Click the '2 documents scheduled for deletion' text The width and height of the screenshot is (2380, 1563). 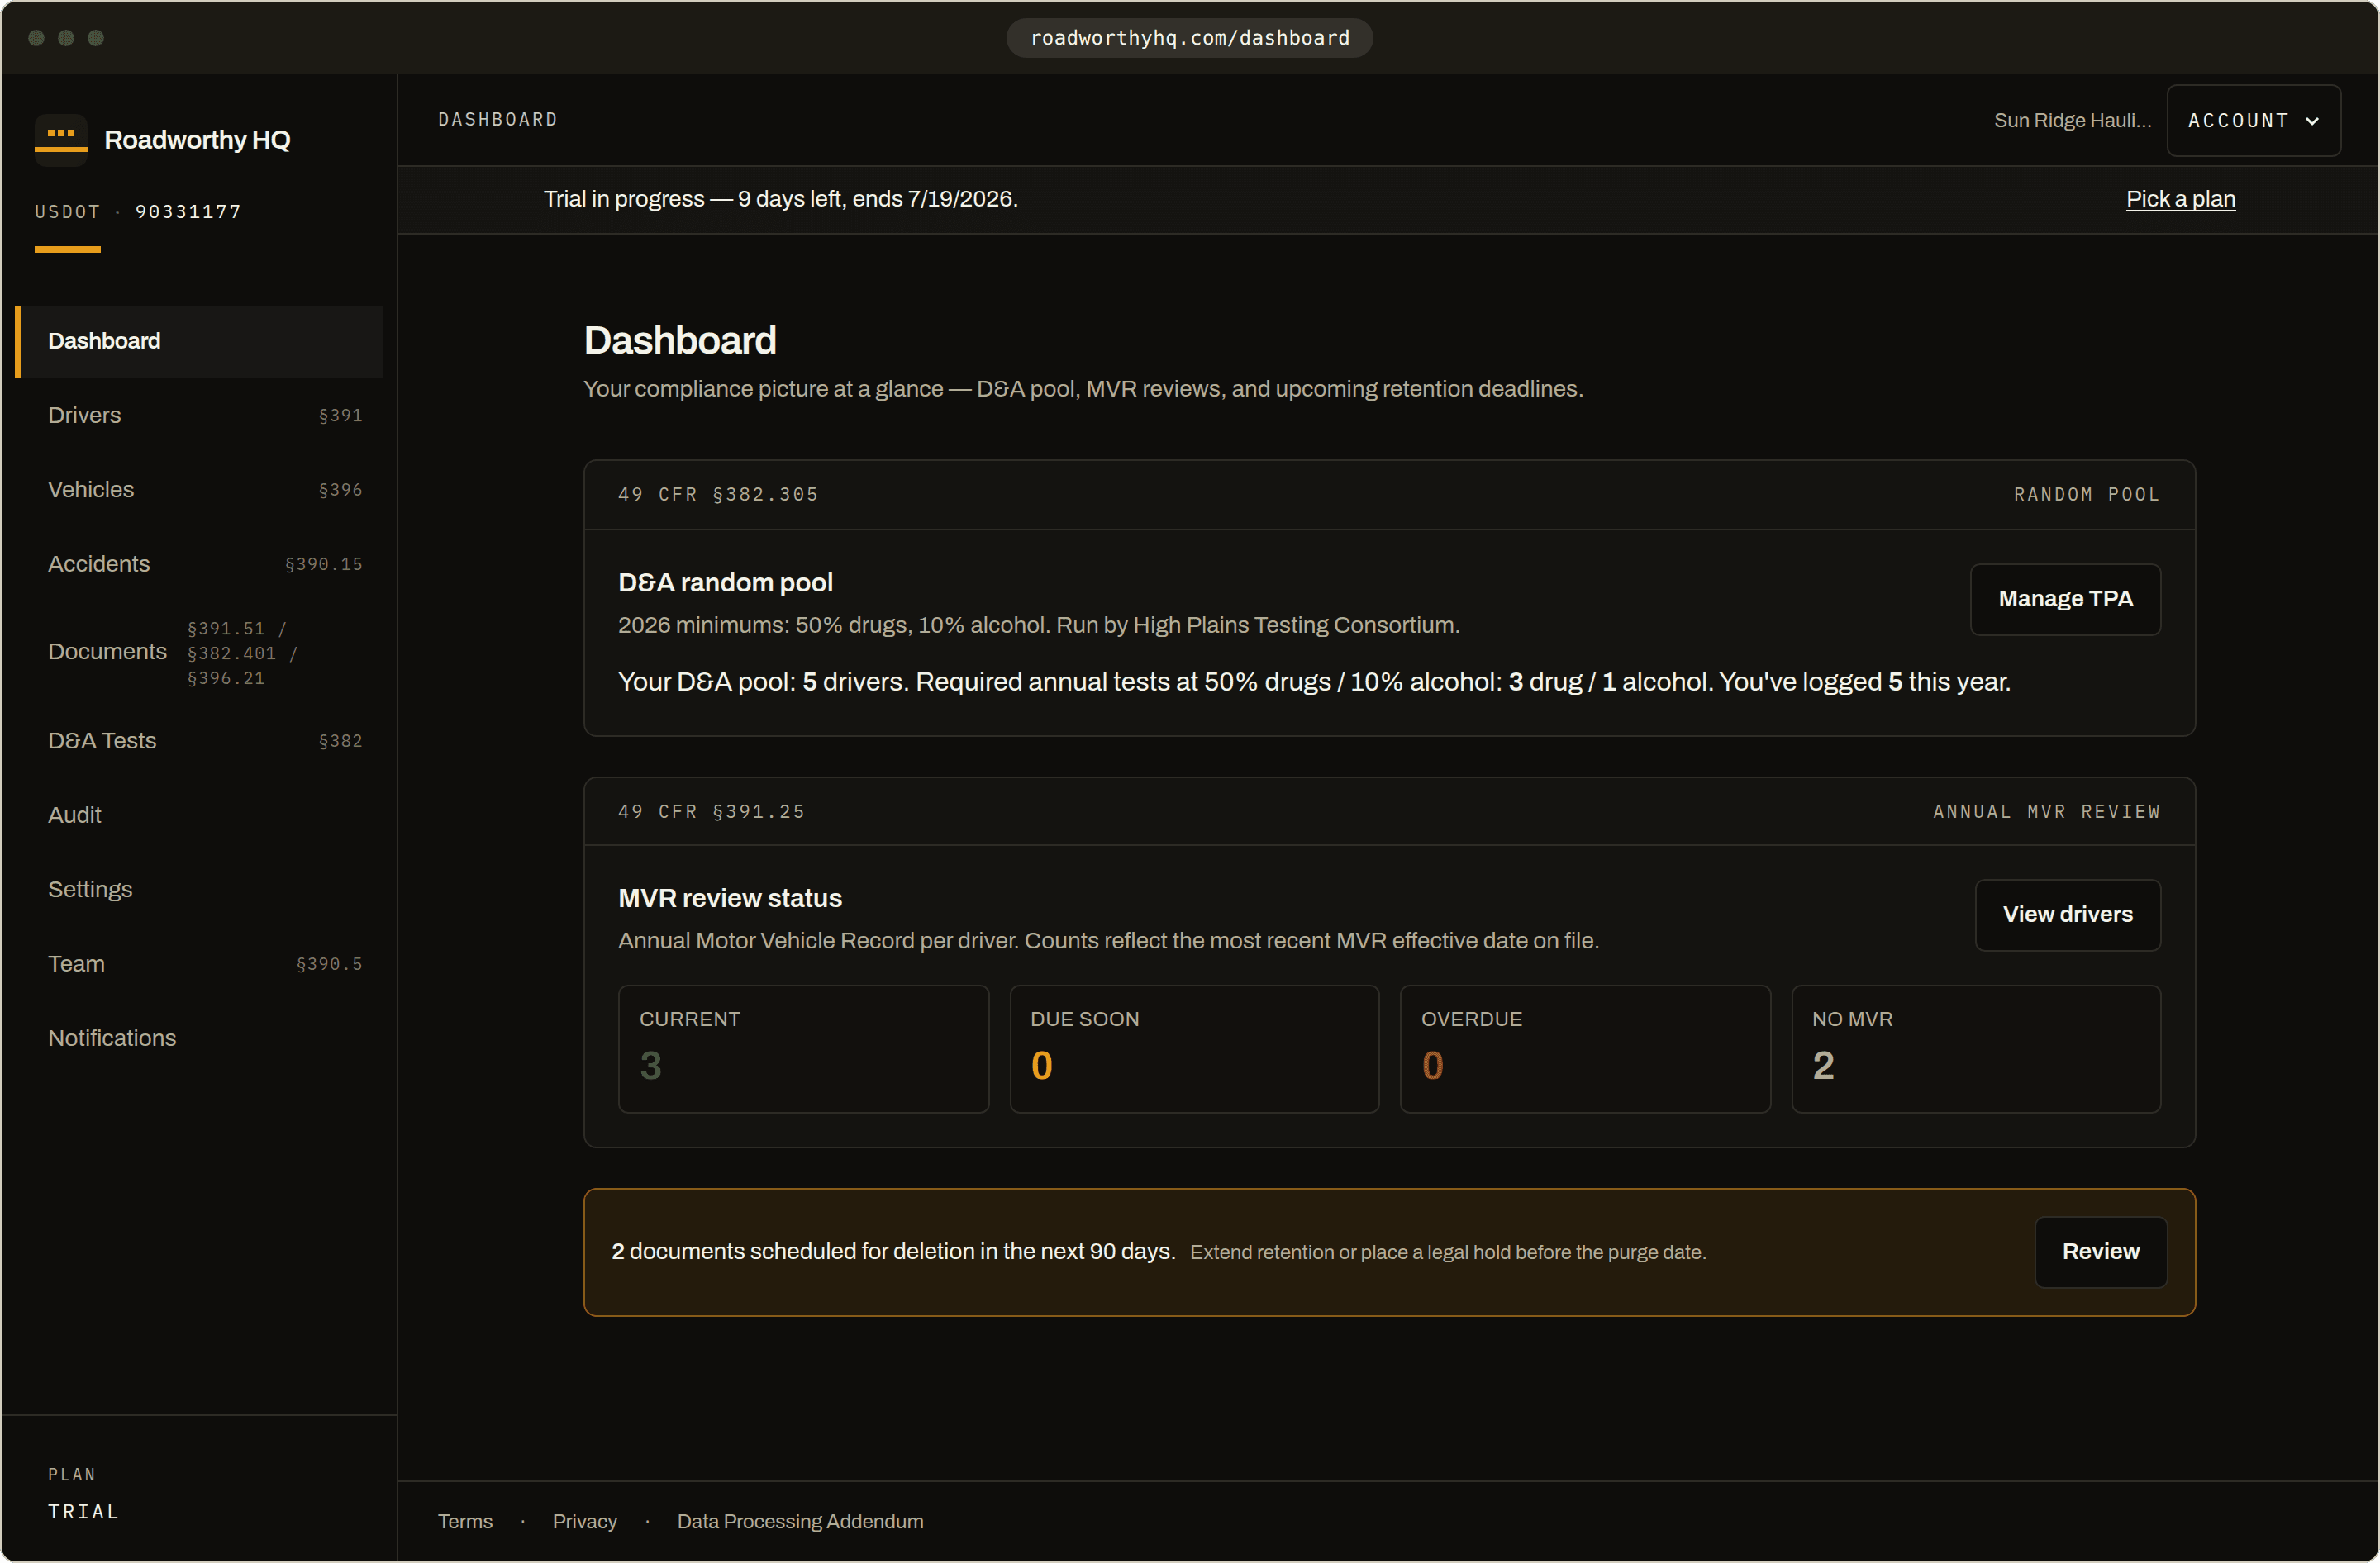coord(894,1252)
